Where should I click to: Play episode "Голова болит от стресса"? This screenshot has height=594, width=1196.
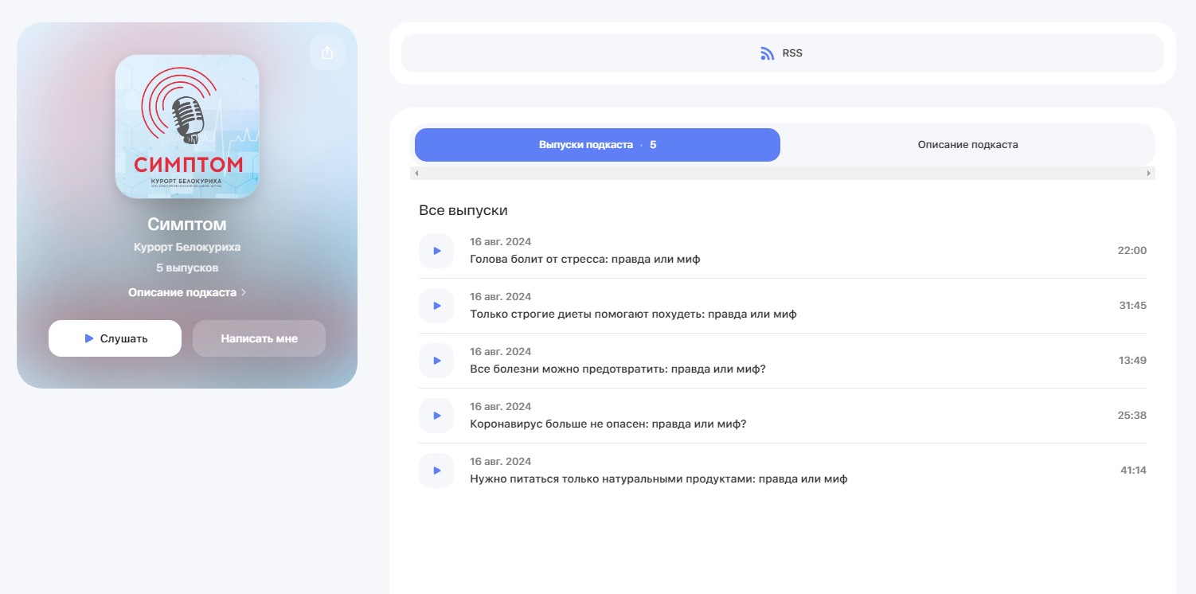(436, 251)
